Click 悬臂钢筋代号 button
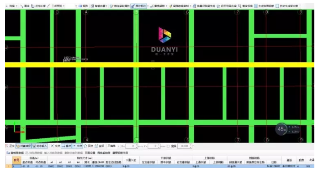This screenshot has height=173, width=318. coord(120,153)
